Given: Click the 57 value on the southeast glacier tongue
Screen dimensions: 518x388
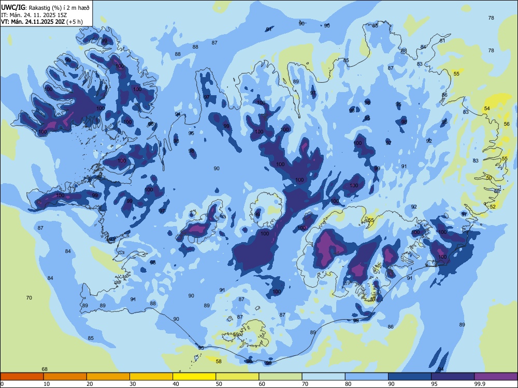Looking at the screenshot, I should click(373, 300).
